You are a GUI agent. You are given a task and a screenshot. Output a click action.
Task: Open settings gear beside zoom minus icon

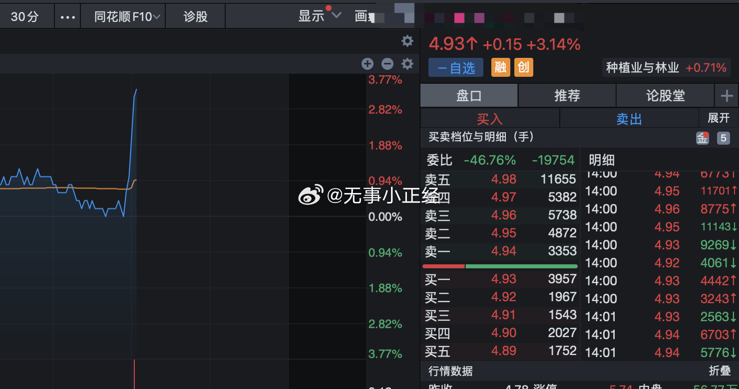(407, 64)
